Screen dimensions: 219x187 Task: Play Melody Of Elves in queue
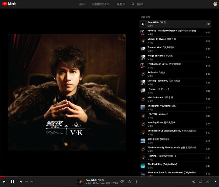[x=175, y=41]
